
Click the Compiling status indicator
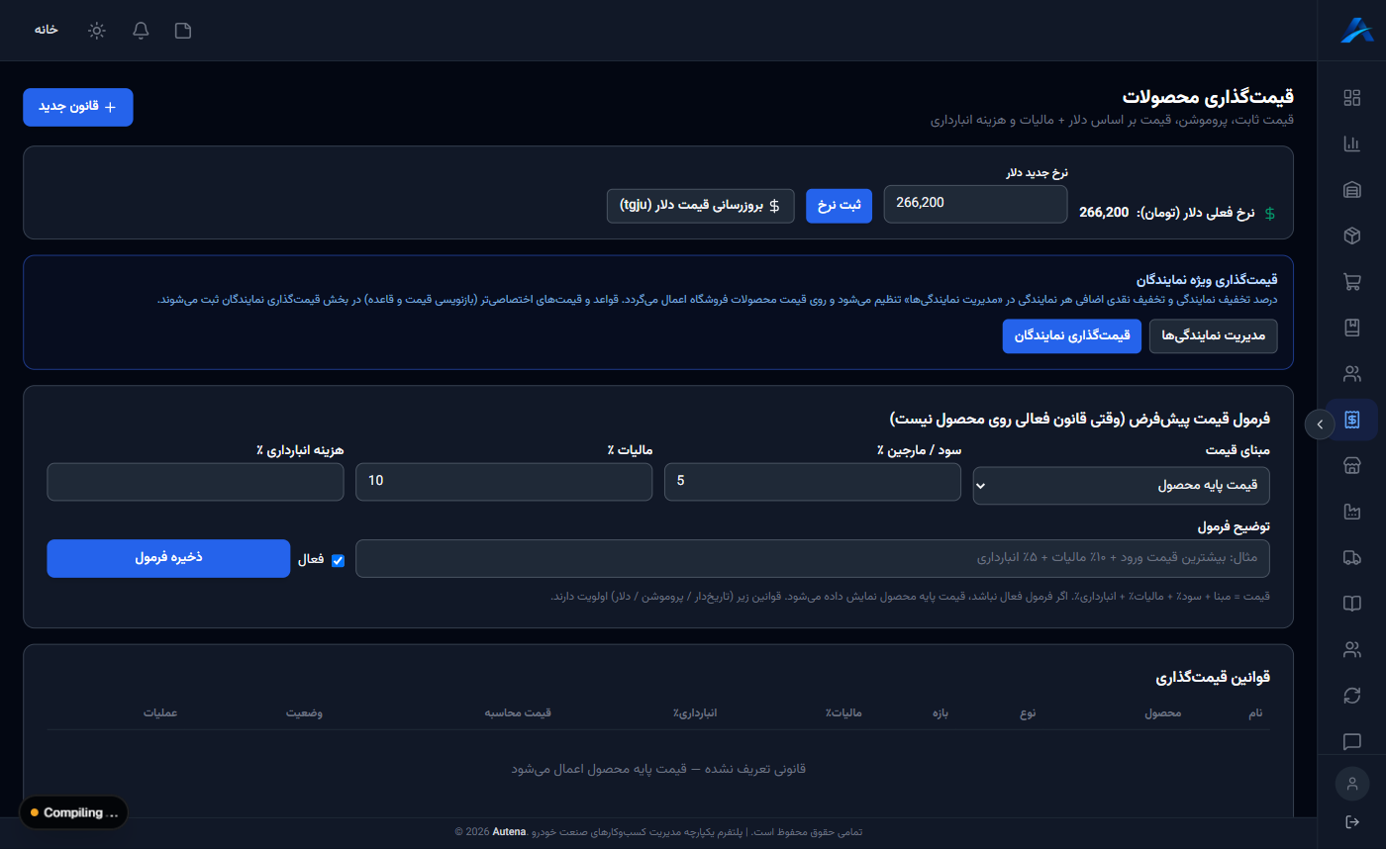click(x=74, y=812)
